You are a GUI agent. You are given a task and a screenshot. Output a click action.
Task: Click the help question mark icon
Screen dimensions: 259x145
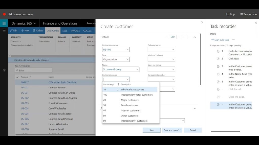pyautogui.click(x=202, y=23)
